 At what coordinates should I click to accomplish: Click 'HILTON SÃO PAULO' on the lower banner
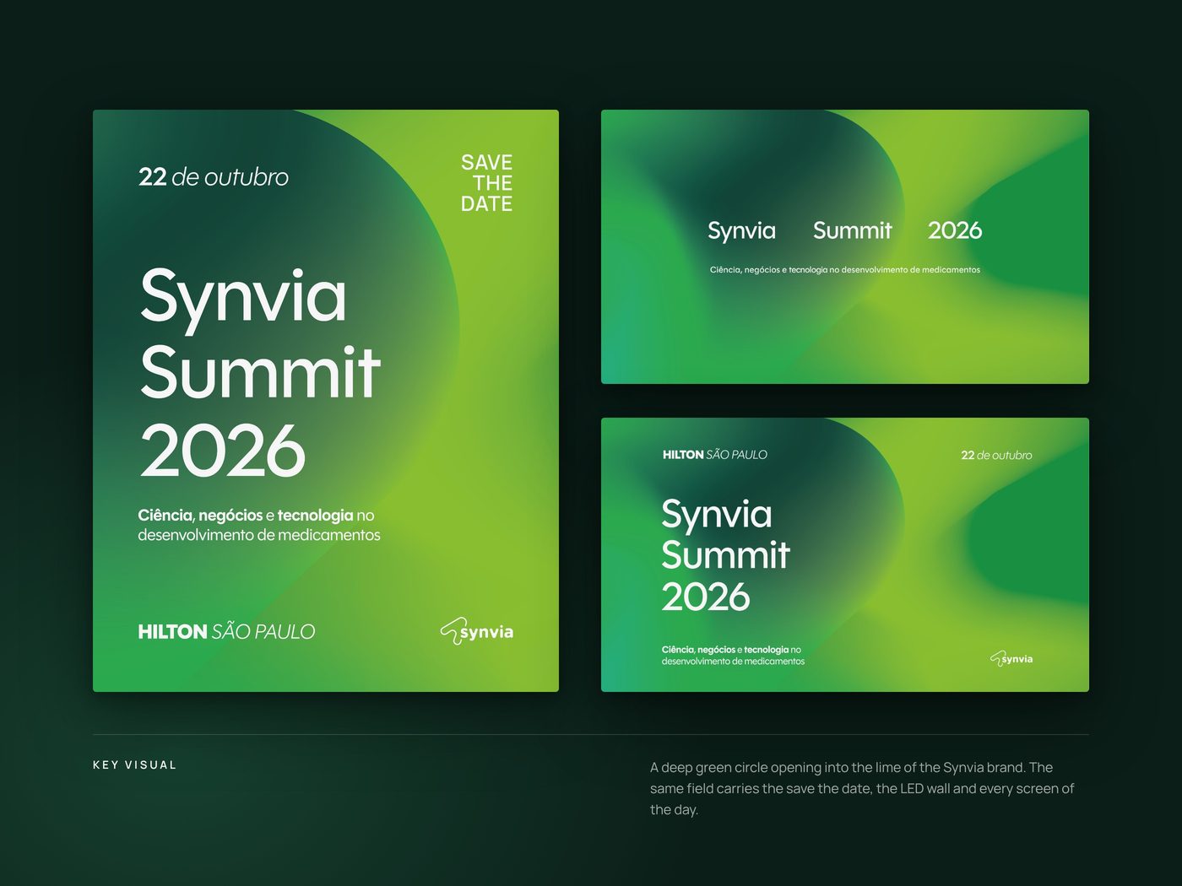click(715, 455)
